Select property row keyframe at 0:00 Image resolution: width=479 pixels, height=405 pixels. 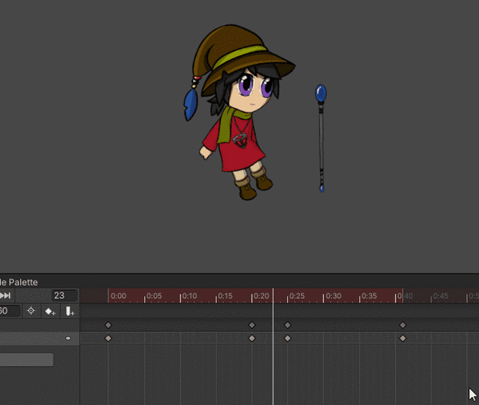[x=108, y=339]
